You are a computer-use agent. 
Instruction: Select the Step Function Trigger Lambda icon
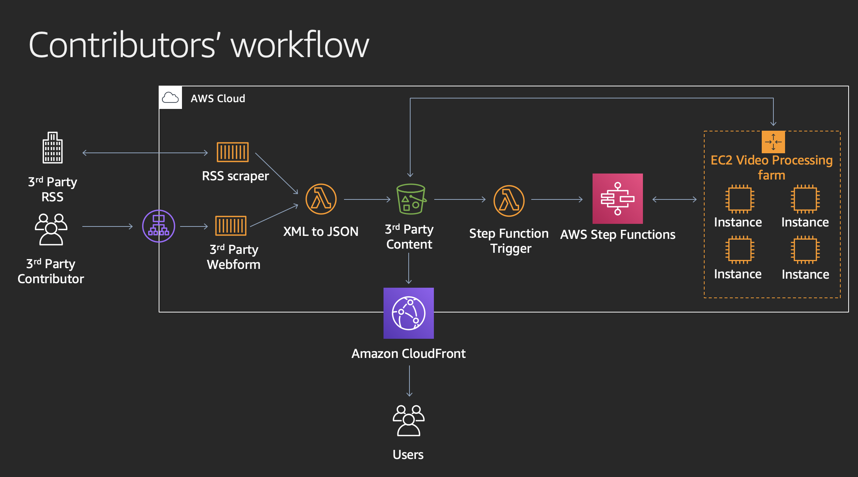[x=509, y=201]
